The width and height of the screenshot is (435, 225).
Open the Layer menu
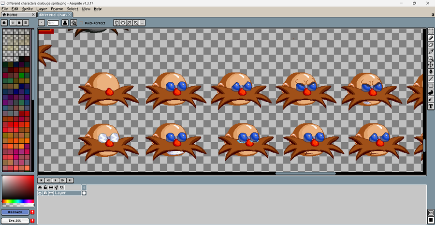42,9
